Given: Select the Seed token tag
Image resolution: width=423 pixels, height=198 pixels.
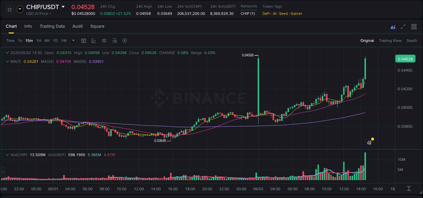Looking at the screenshot, I should pos(284,14).
